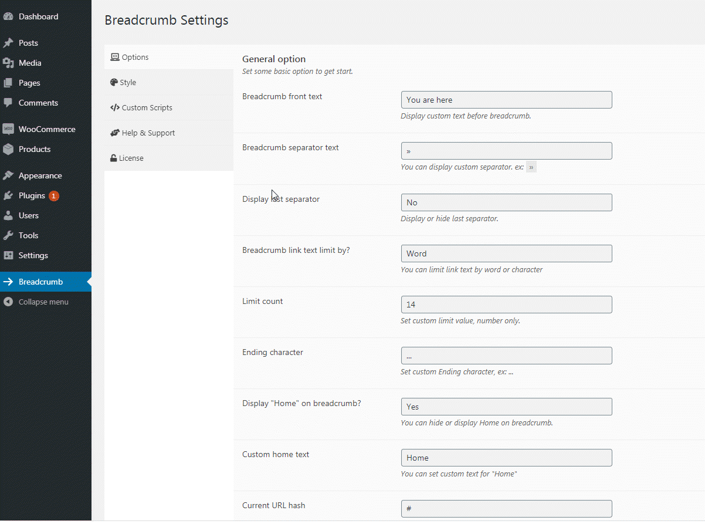The image size is (705, 524).
Task: Click the Collapse menu arrow icon
Action: click(8, 302)
